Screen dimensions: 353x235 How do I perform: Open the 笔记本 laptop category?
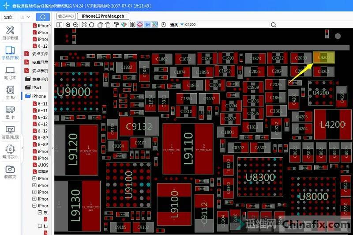tap(10, 73)
